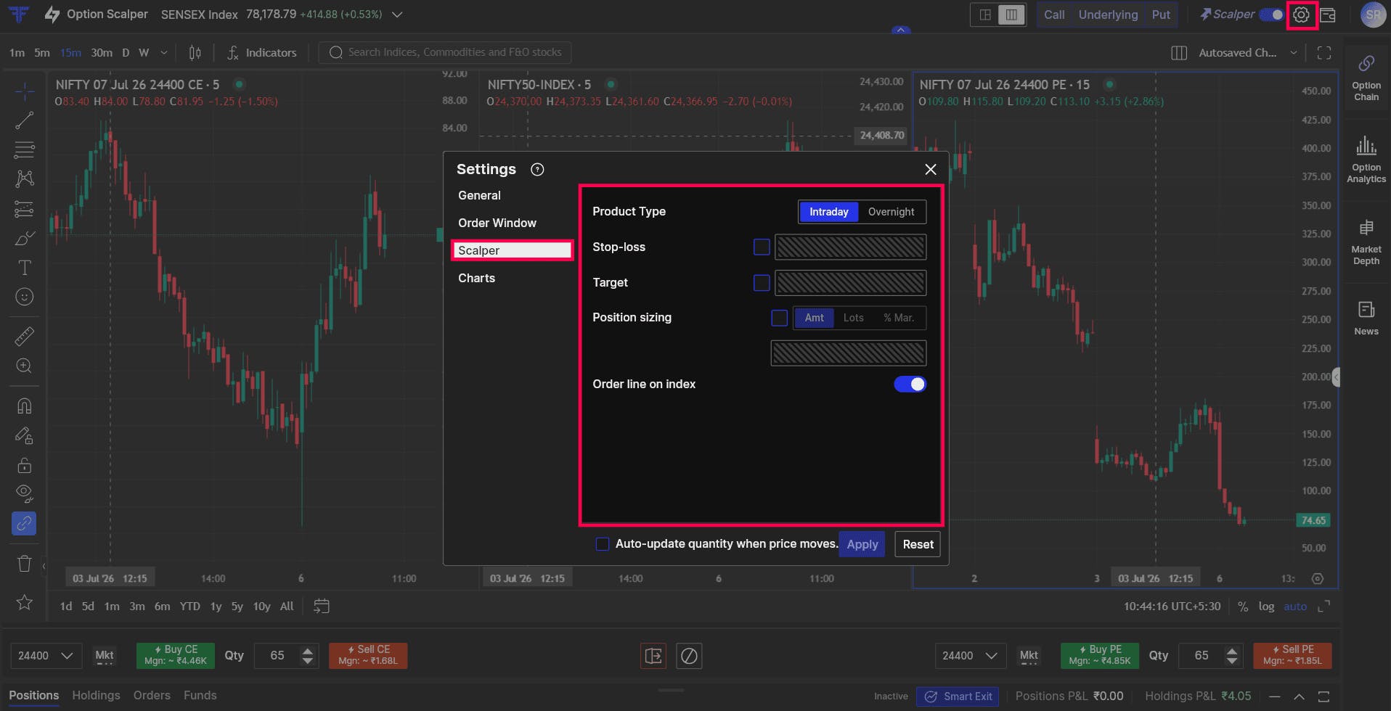Select the text annotation tool
Image resolution: width=1391 pixels, height=711 pixels.
pos(25,268)
